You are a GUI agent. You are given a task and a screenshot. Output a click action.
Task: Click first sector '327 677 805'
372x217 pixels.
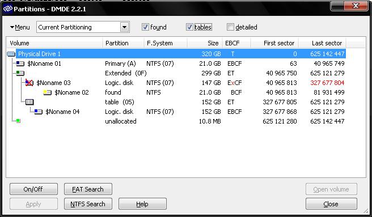(x=280, y=102)
